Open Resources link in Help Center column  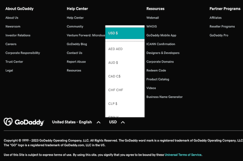point(74,70)
